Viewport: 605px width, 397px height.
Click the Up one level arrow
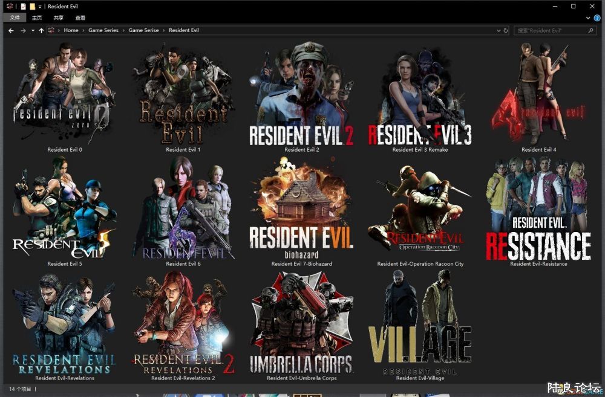41,30
